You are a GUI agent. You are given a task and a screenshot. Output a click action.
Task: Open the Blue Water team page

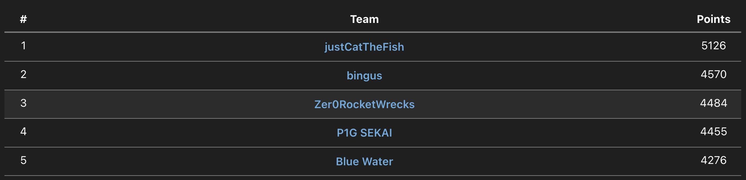364,162
